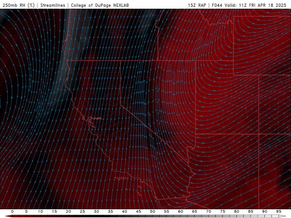Click the '75' colorbar tick label
Image resolution: width=291 pixels, height=218 pixels.
click(x=223, y=211)
